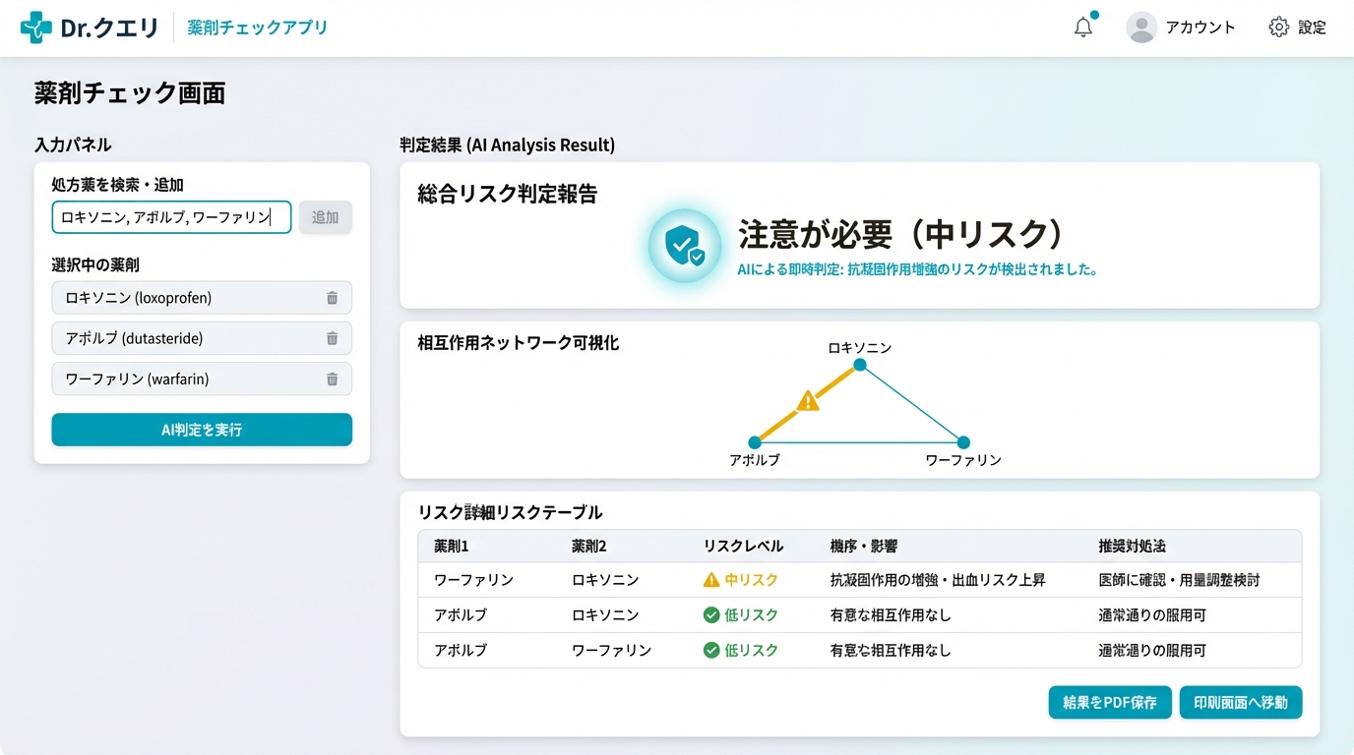Save results with 結果をPDF保存
The height and width of the screenshot is (755, 1354).
tap(1110, 702)
